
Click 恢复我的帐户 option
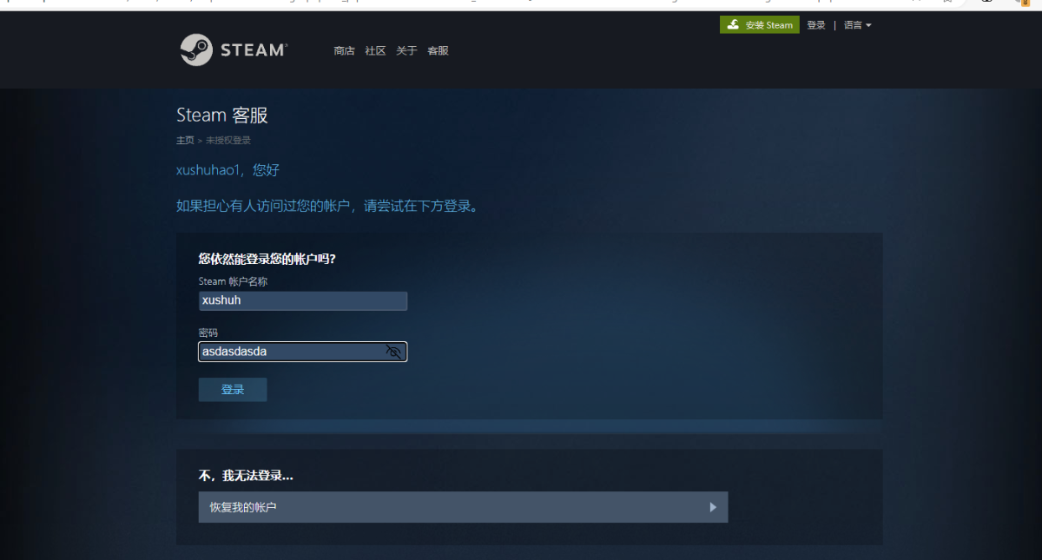463,507
